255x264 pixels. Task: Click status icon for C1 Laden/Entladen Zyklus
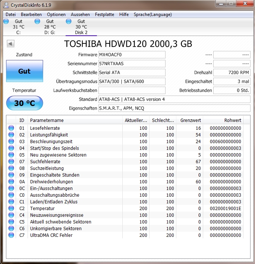click(x=11, y=202)
